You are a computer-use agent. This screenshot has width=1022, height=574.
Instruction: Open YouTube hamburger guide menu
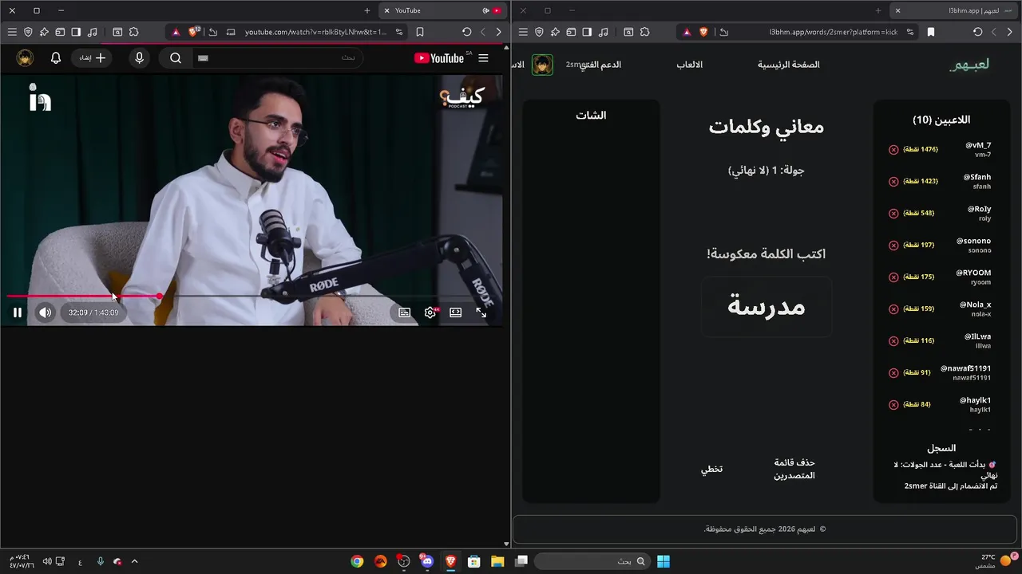483,58
